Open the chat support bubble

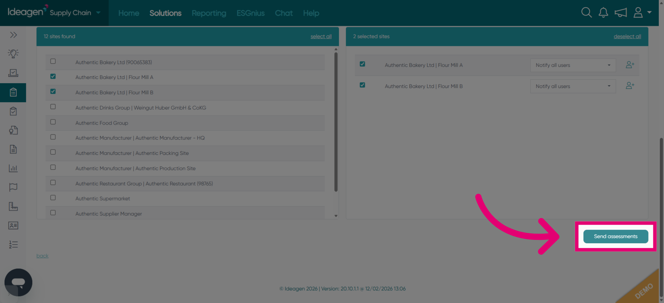coord(18,282)
